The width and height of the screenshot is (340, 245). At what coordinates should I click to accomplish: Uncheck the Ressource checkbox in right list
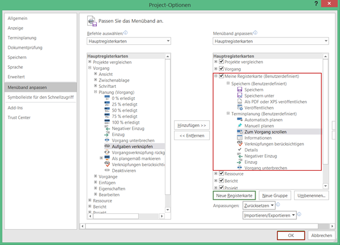[x=222, y=174]
